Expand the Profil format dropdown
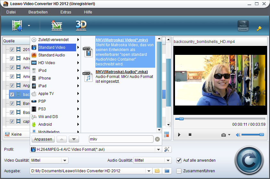Viewport: 270px width, 179px height. click(158, 149)
